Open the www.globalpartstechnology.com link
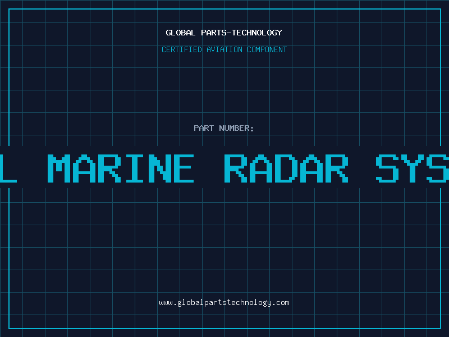This screenshot has height=337, width=449. coord(224,303)
